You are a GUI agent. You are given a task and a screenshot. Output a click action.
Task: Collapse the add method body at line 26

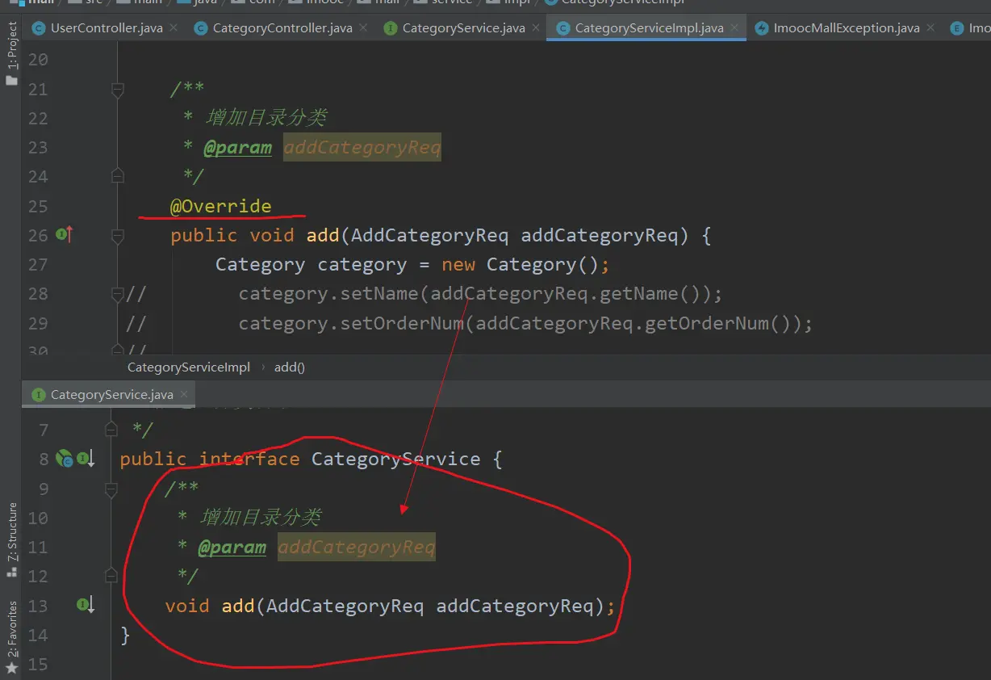pos(117,236)
